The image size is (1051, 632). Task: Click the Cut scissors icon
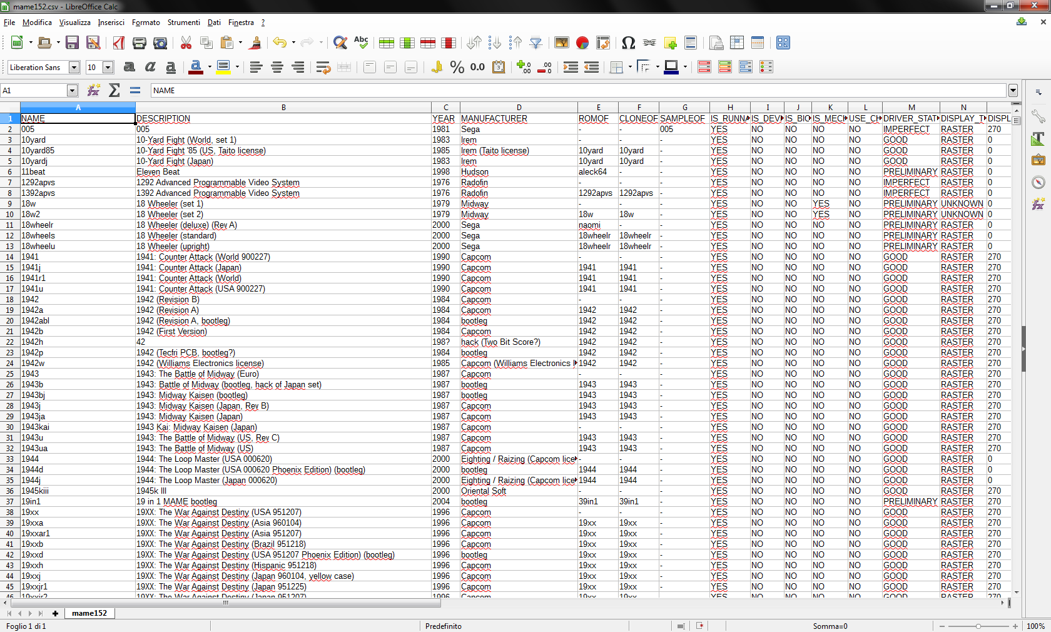pyautogui.click(x=186, y=43)
